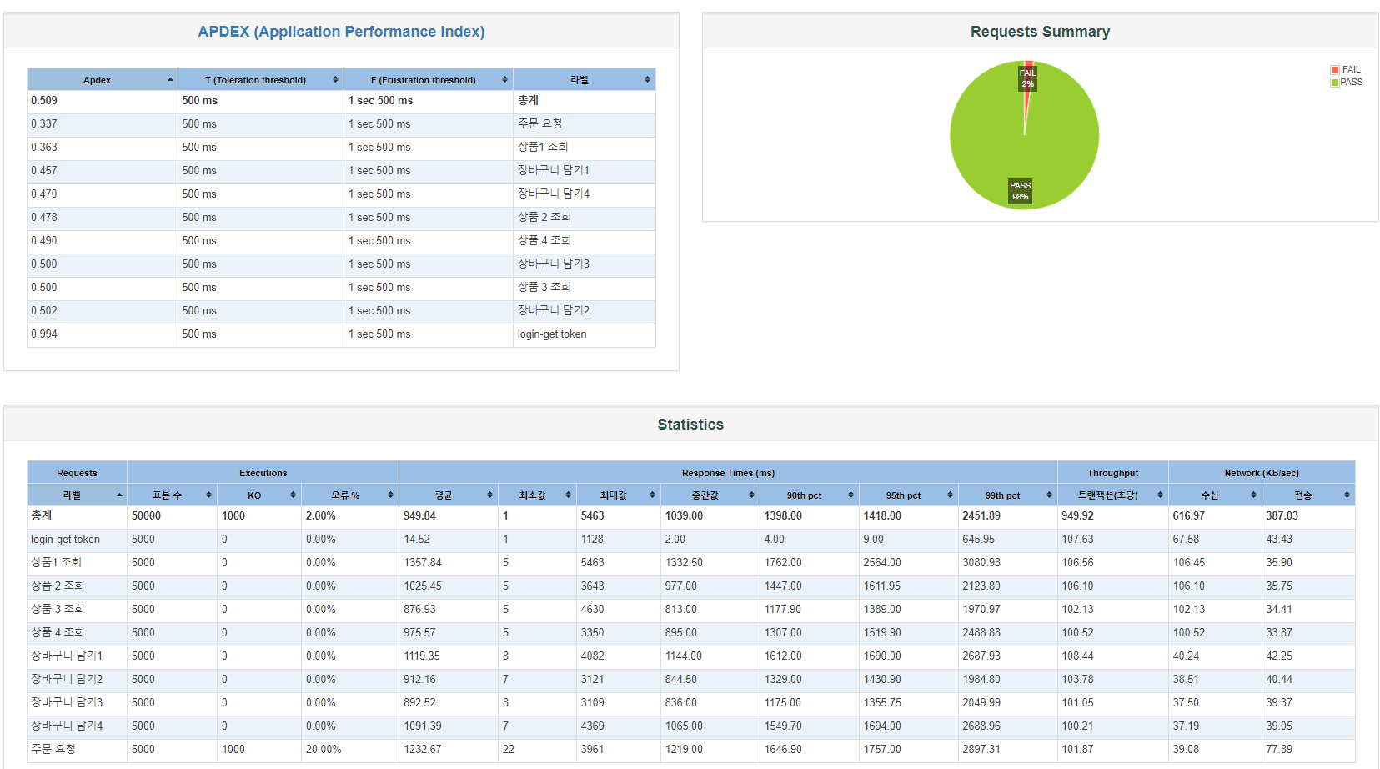Sort Statistics by 트랜잭션(초당) column

click(1112, 495)
